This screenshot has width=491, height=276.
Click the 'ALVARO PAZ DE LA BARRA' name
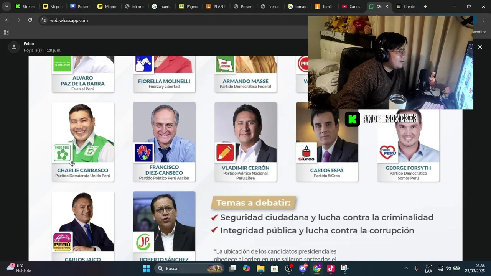point(82,81)
